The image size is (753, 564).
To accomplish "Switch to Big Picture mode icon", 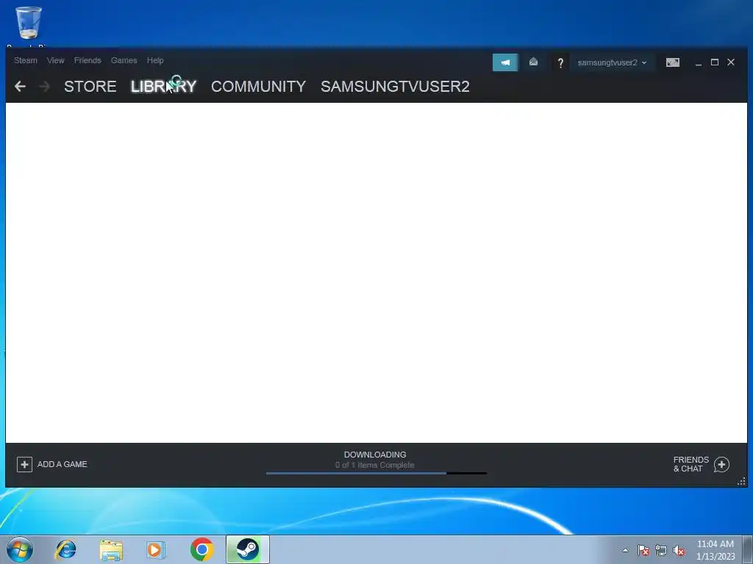I will 672,62.
